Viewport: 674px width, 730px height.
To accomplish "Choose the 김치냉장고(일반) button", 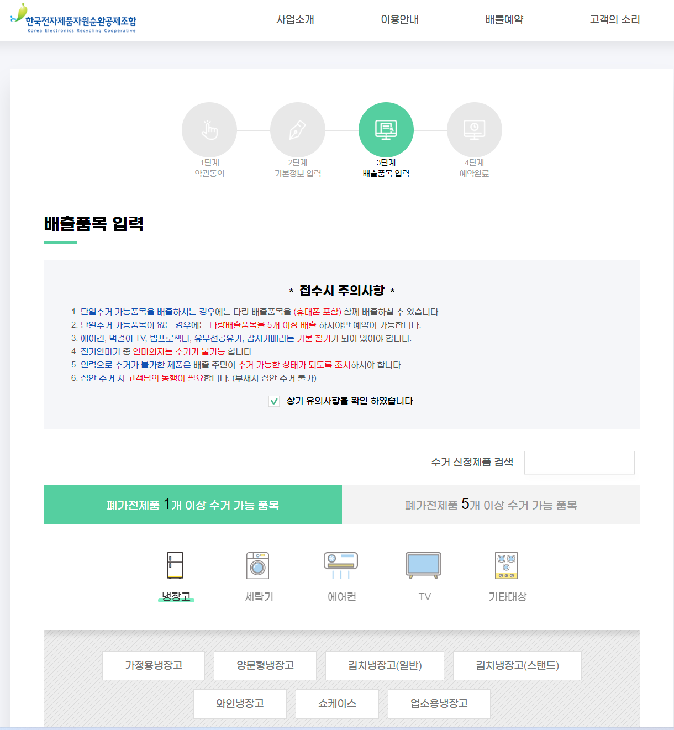I will click(385, 665).
